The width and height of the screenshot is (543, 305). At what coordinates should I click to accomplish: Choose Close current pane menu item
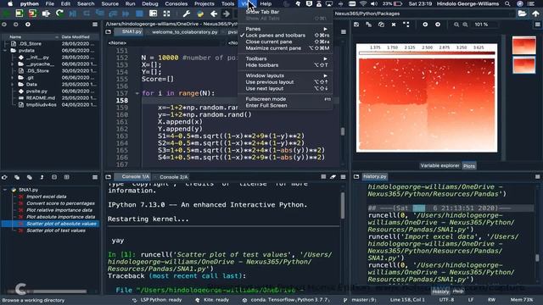pos(285,42)
